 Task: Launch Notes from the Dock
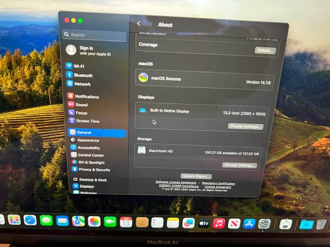(x=173, y=223)
